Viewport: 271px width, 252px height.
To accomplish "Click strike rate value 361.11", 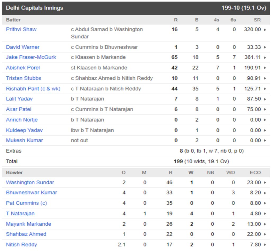I will point(252,57).
